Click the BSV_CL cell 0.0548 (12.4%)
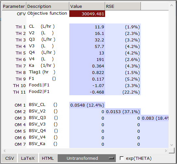This screenshot has height=164, width=177. 87,105
